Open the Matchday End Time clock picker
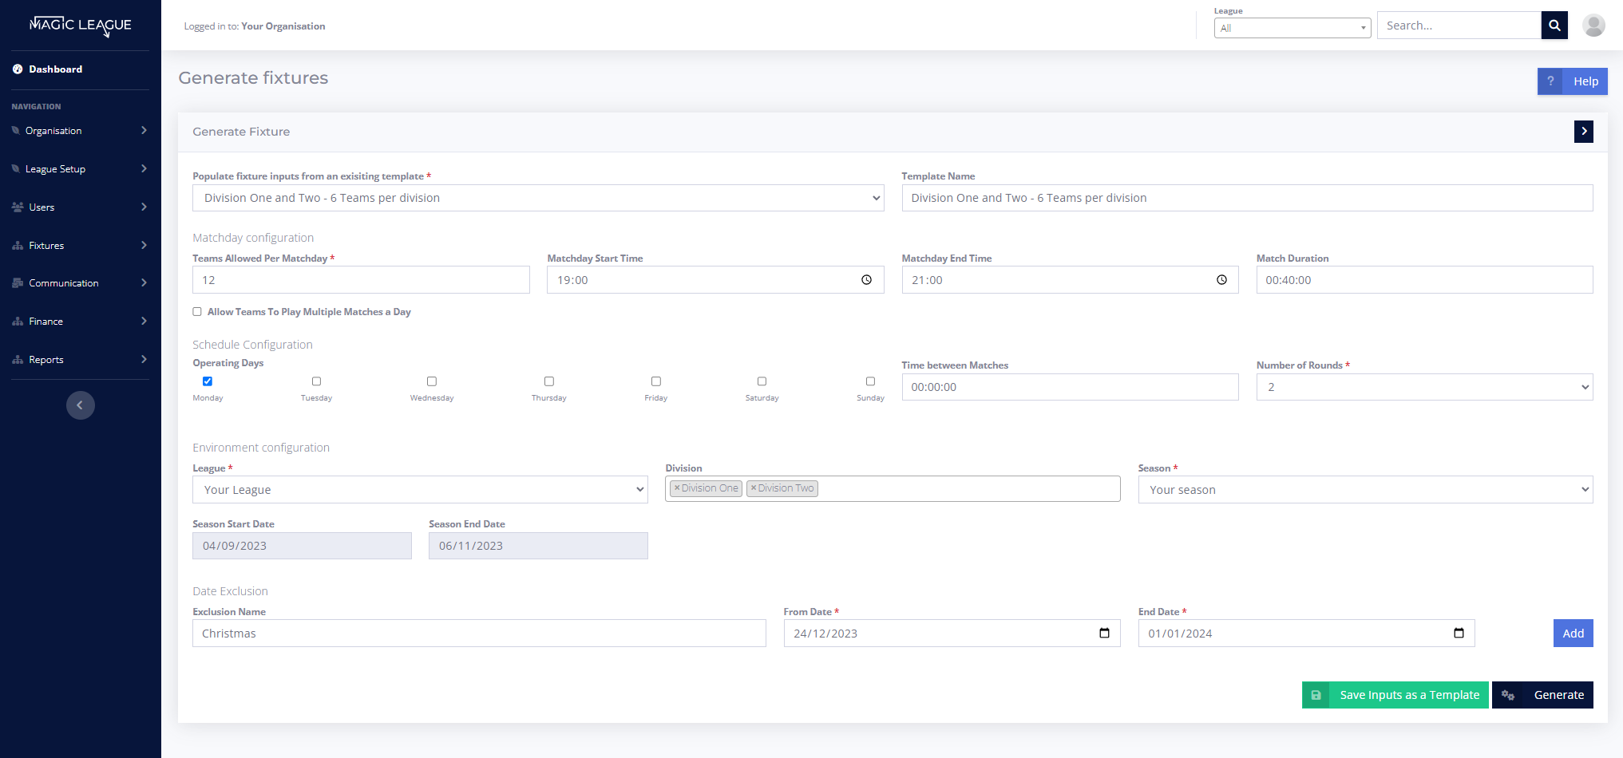 tap(1221, 280)
